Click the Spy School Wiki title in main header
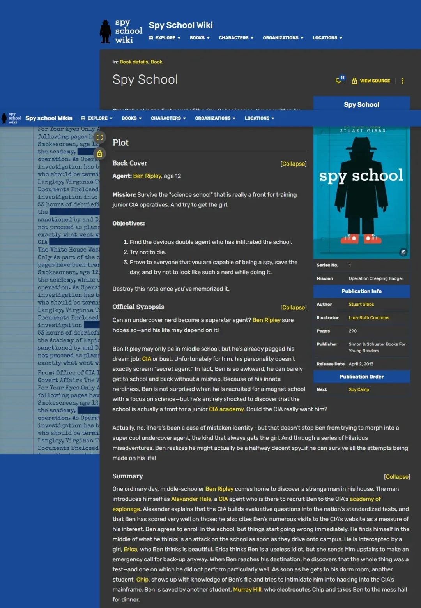The image size is (421, 608). (x=180, y=25)
